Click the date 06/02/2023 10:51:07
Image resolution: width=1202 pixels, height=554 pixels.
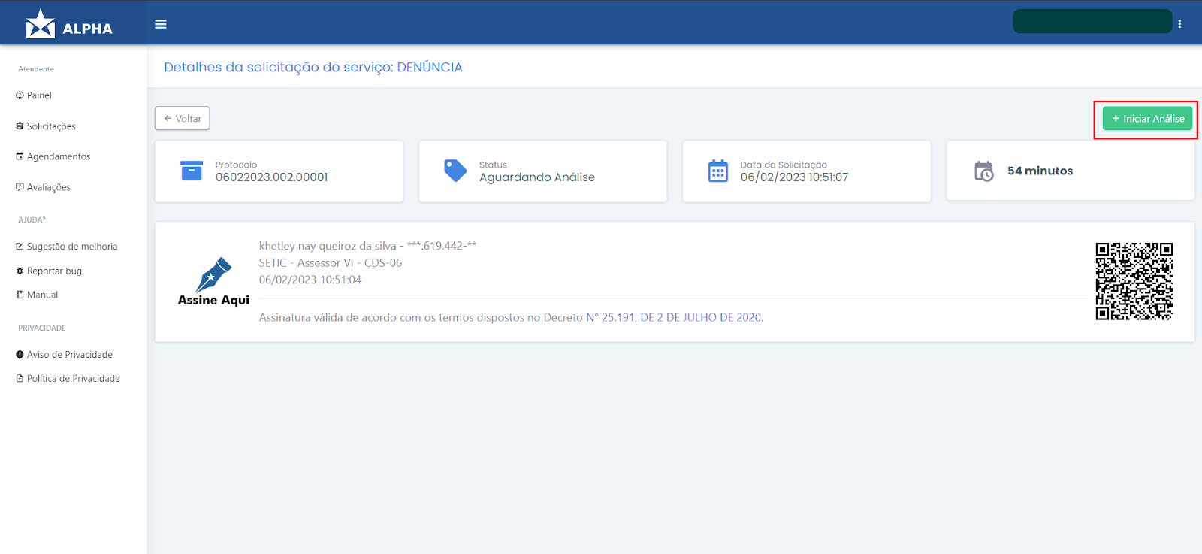pyautogui.click(x=794, y=177)
